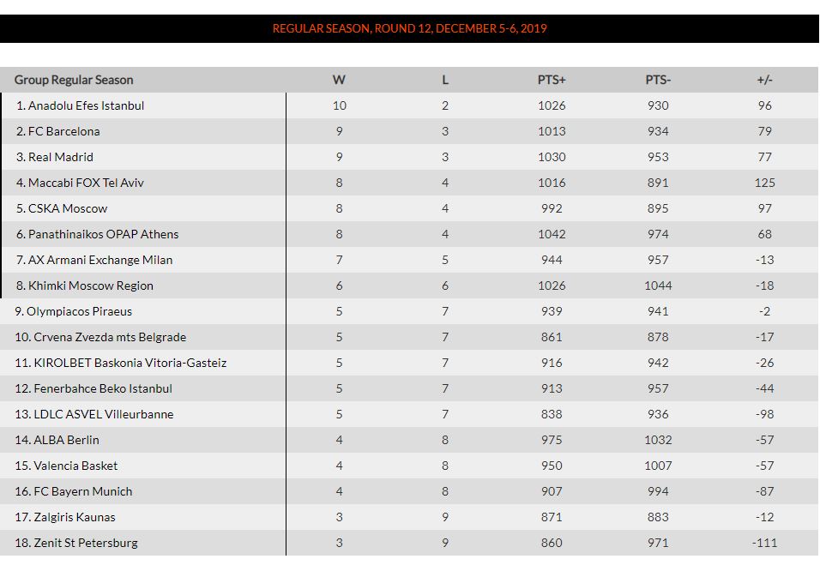Click the FC Barcelona team name
Viewport: 820px width, 565px height.
[x=63, y=131]
